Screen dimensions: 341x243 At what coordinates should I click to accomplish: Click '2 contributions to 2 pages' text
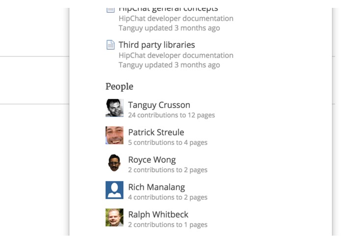(168, 170)
